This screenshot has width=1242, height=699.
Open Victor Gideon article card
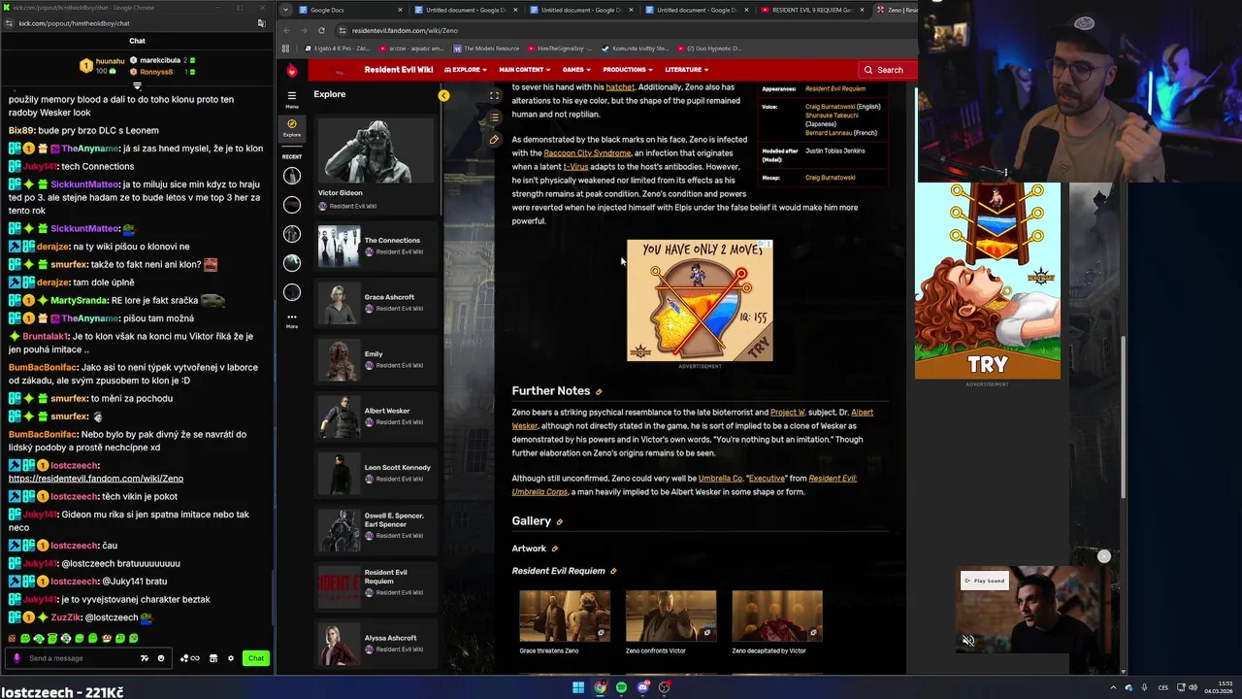tap(376, 165)
